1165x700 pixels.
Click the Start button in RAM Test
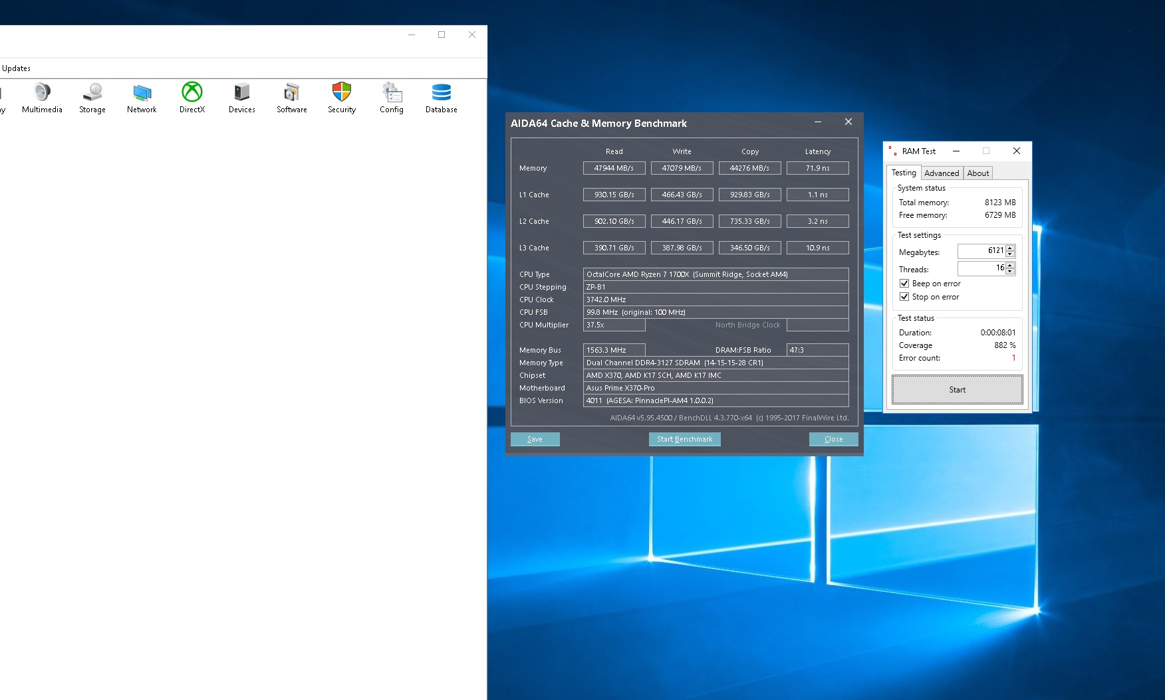(958, 390)
